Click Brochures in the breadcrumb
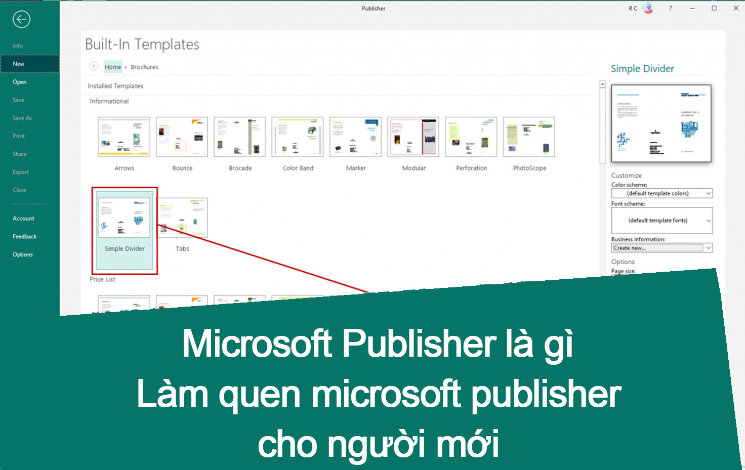745x470 pixels. [x=145, y=67]
